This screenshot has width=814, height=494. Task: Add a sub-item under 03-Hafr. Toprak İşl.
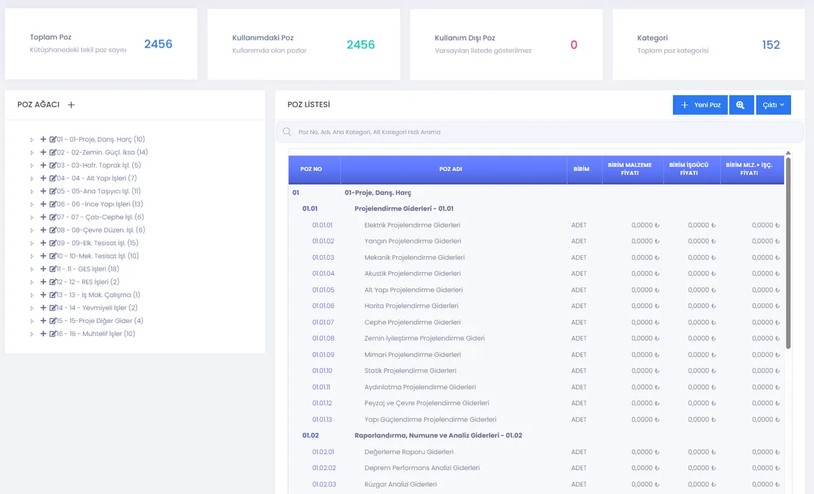pyautogui.click(x=43, y=165)
